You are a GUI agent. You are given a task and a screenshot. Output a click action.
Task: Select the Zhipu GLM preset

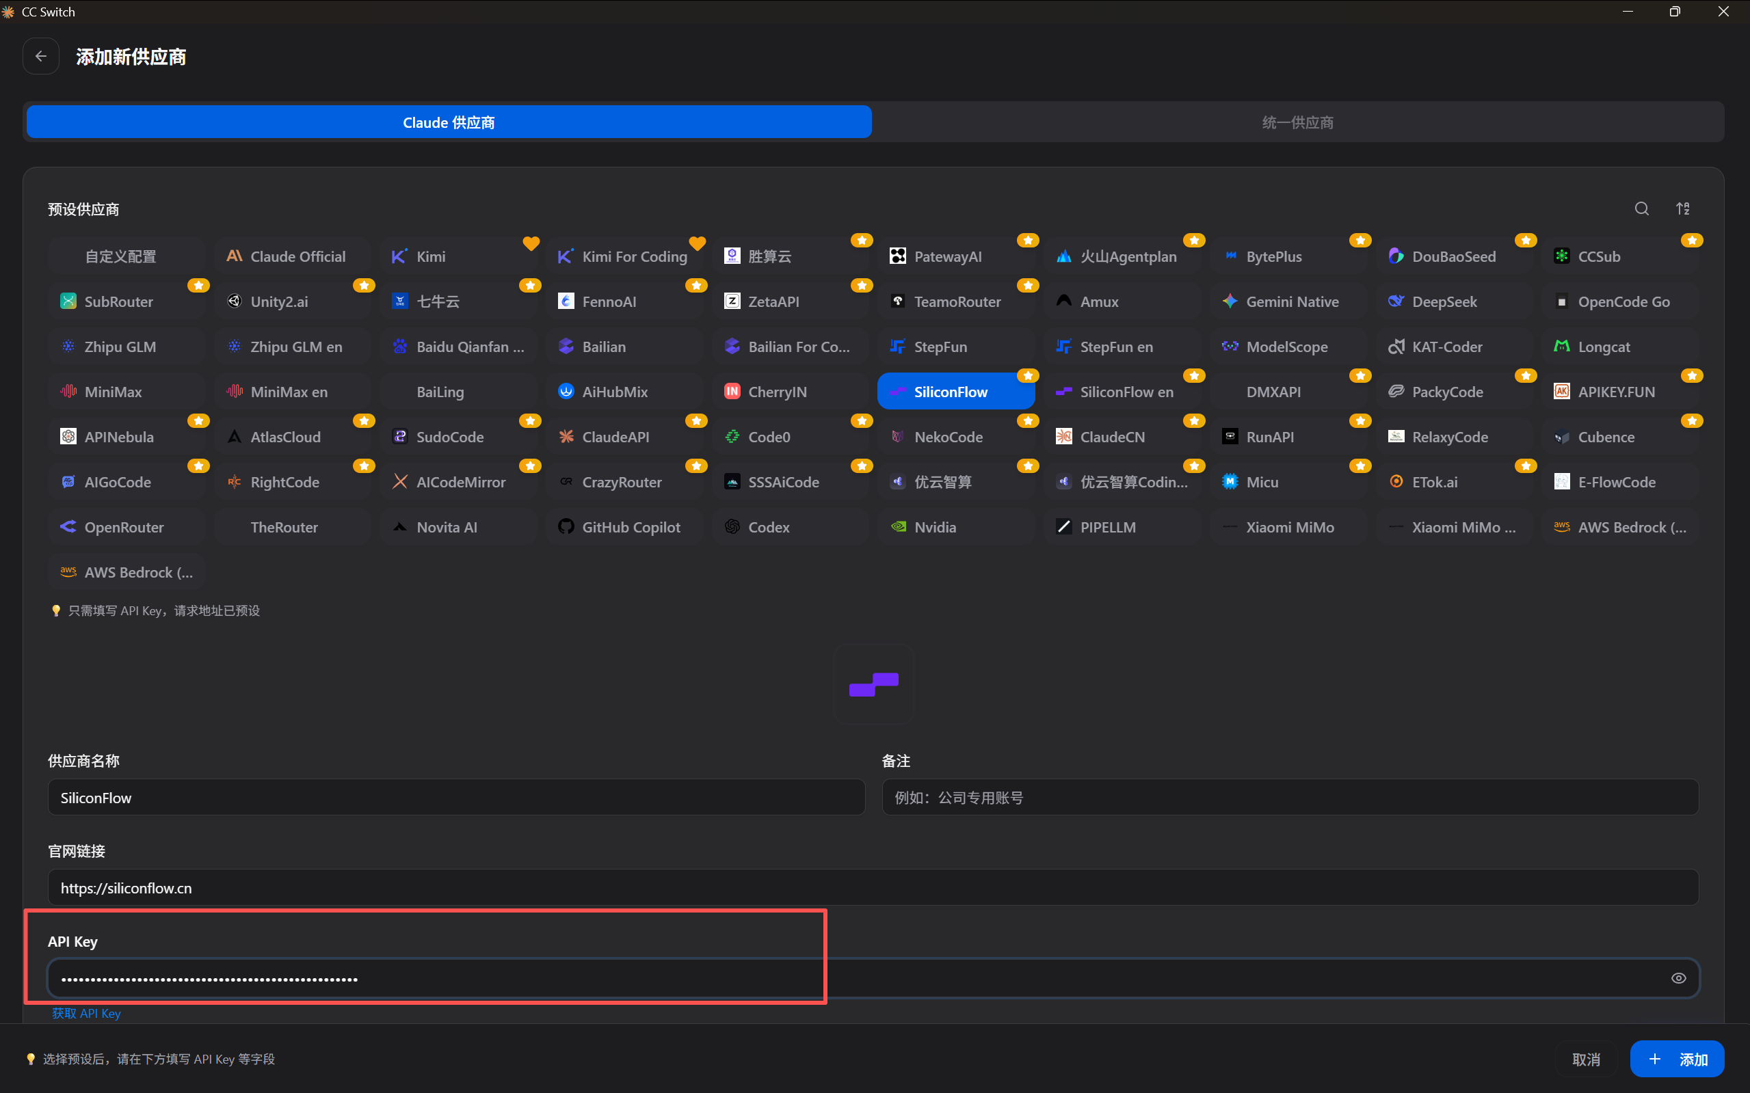[127, 347]
